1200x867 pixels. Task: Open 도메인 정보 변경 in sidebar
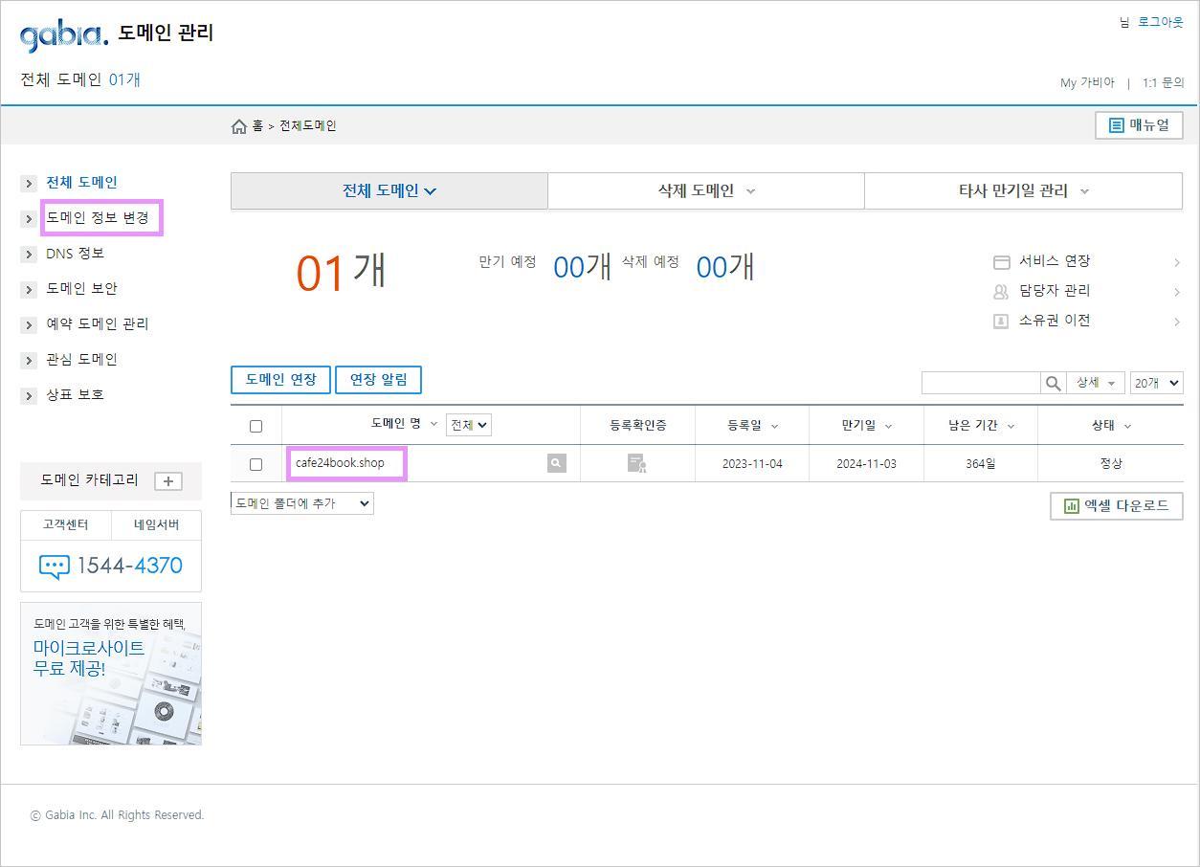coord(98,217)
